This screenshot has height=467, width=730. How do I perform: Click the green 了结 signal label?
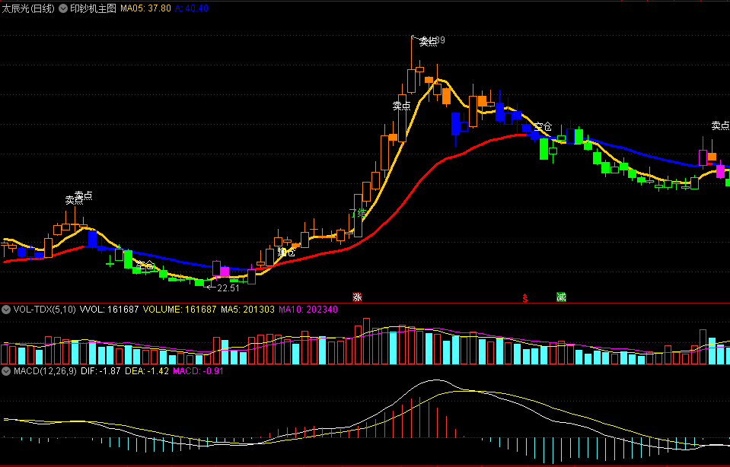point(358,213)
